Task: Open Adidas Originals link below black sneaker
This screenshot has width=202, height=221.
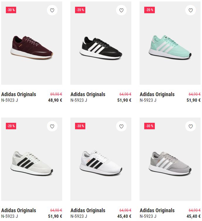Action: click(x=88, y=94)
